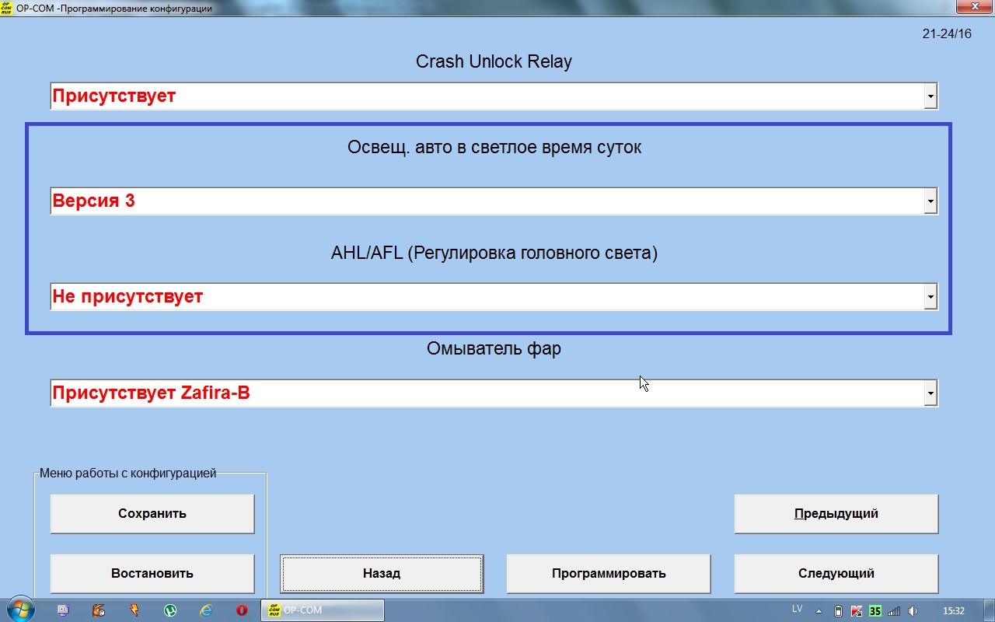The image size is (995, 622).
Task: Expand the AHL/AFL headlight adjustment dropdown
Action: click(930, 297)
